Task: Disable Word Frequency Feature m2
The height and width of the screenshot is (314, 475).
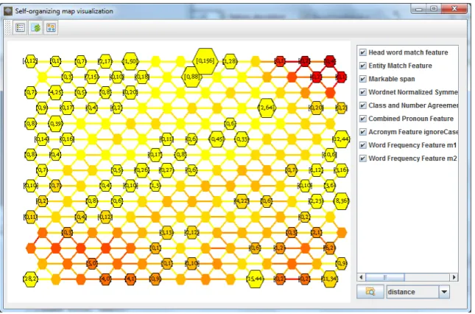Action: pyautogui.click(x=362, y=158)
